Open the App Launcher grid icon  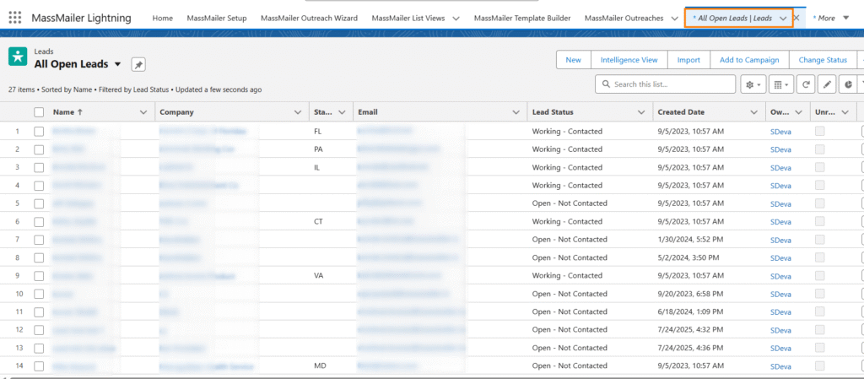15,18
